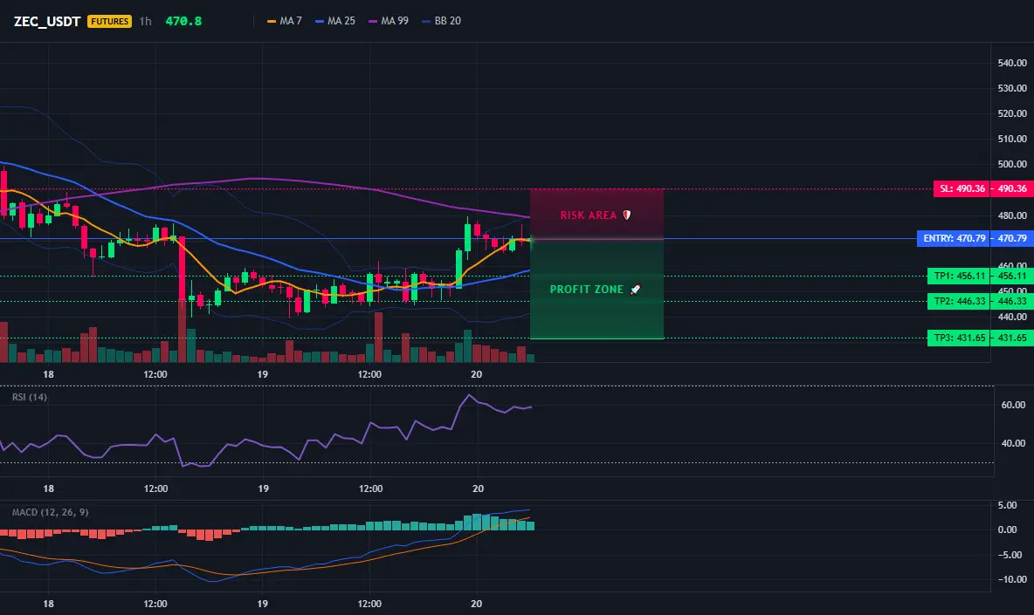Toggle the MA 7 legend entry
The height and width of the screenshot is (615, 1034).
[284, 21]
